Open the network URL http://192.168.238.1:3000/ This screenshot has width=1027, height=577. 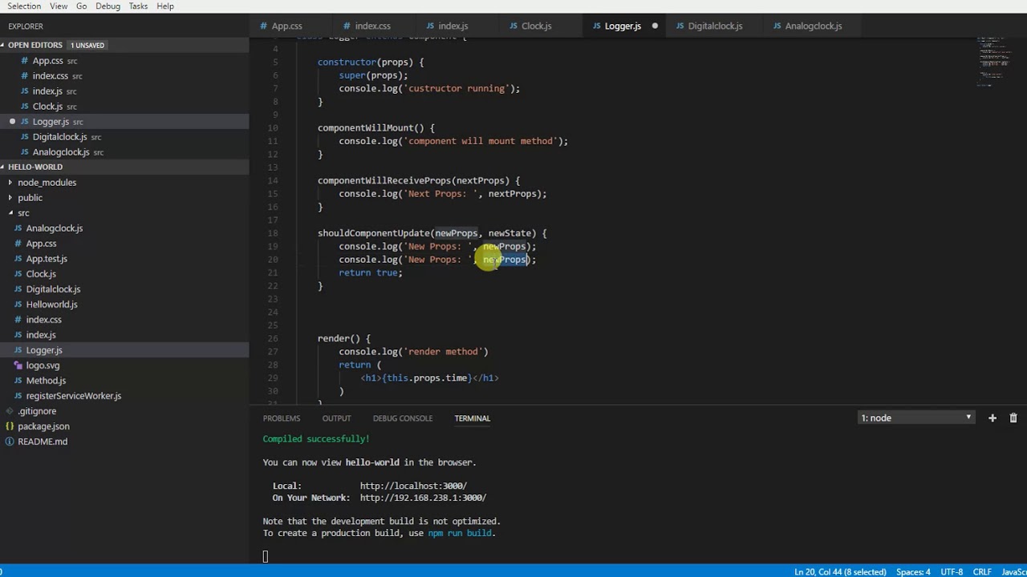pos(423,498)
